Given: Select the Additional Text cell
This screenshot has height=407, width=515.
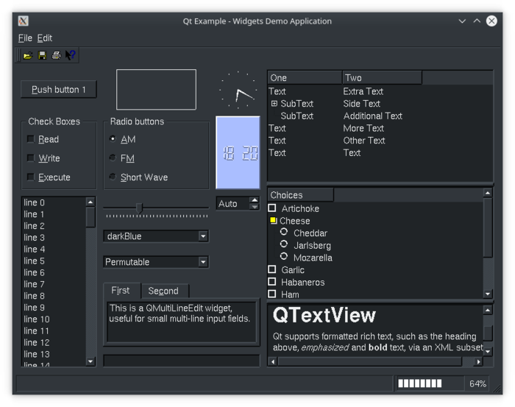Looking at the screenshot, I should tap(372, 116).
